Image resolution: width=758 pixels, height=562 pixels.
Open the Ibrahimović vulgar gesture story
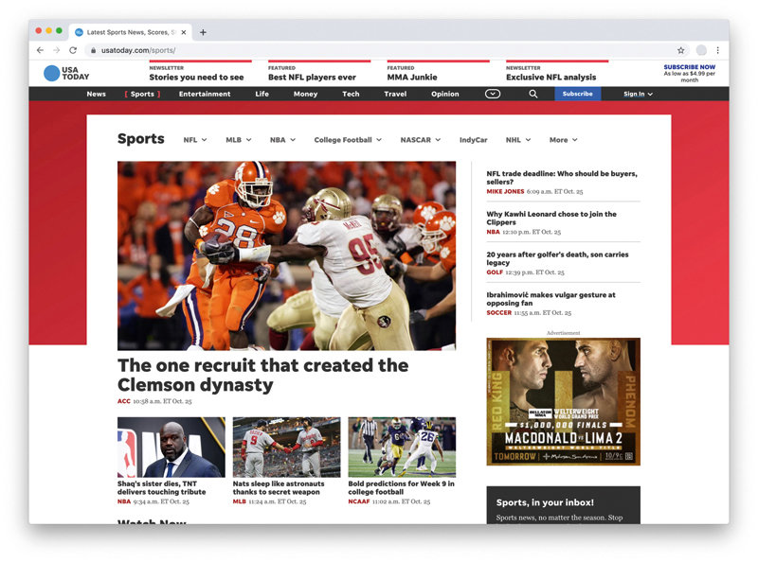point(550,299)
